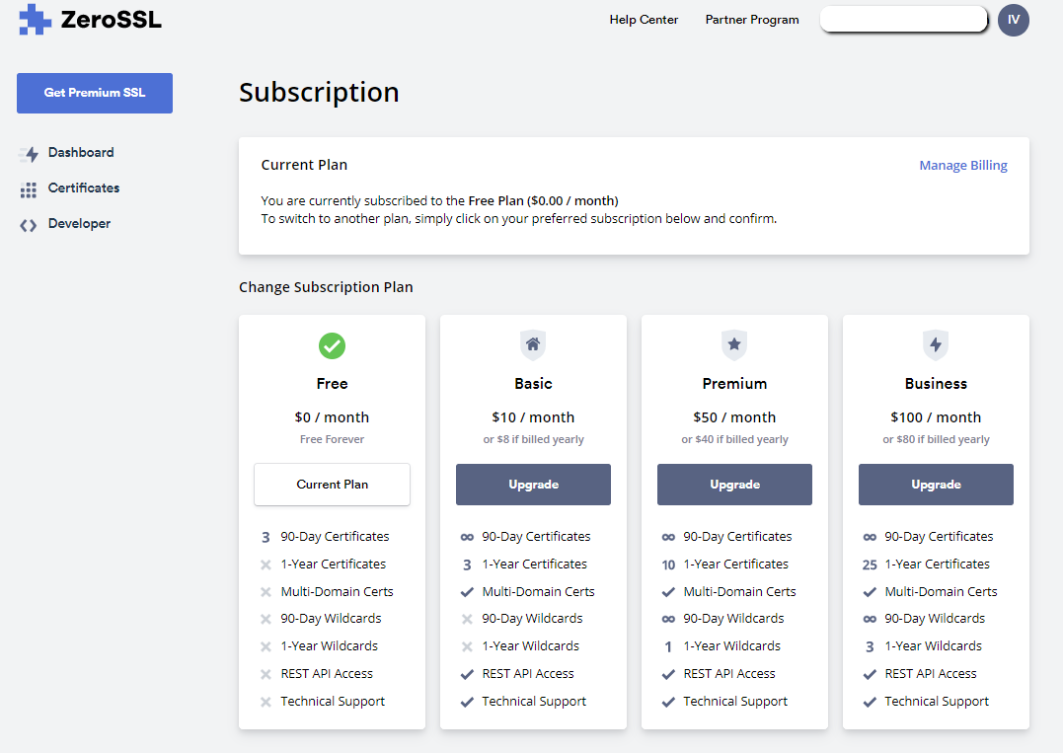
Task: Click the Certificates grid icon
Action: [29, 189]
